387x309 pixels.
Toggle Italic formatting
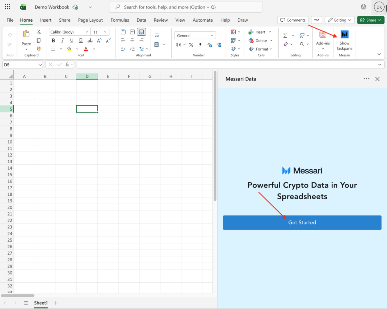click(x=62, y=40)
